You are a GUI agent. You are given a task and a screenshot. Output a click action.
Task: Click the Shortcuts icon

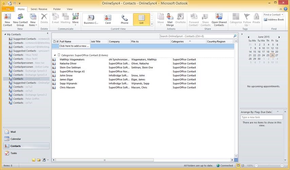(44, 160)
